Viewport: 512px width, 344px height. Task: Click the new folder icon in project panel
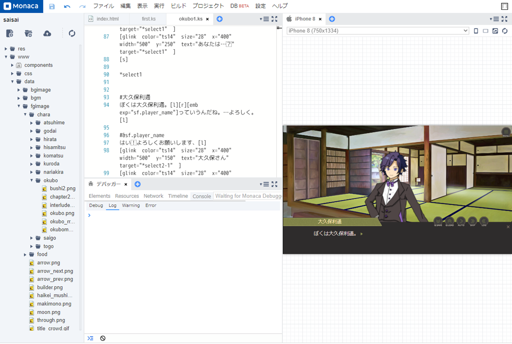coord(28,33)
